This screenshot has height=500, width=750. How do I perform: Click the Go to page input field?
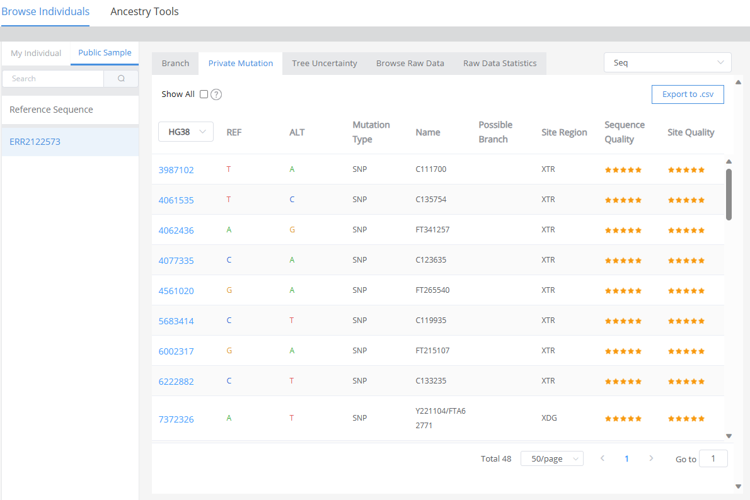[x=713, y=458]
